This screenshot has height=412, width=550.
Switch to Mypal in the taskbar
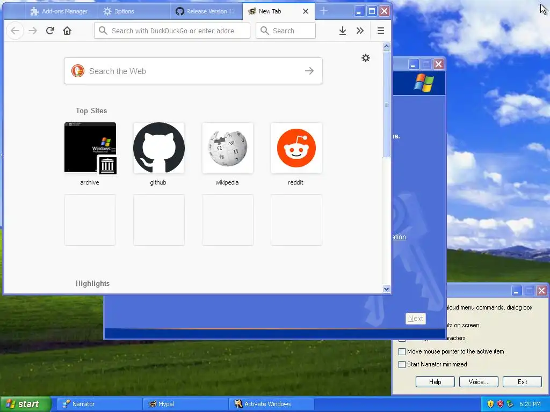pos(185,404)
